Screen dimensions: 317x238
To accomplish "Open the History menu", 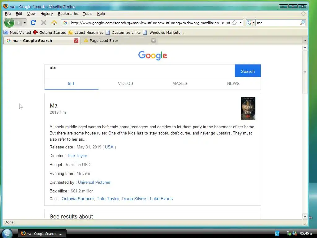I will pos(46,14).
